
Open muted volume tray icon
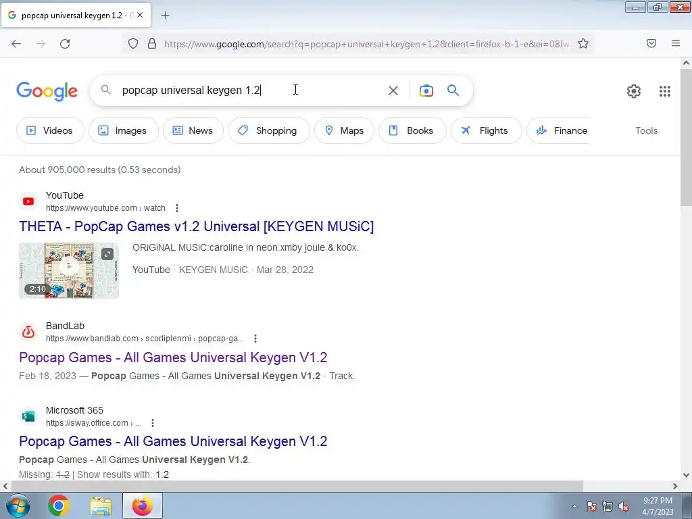pos(624,506)
